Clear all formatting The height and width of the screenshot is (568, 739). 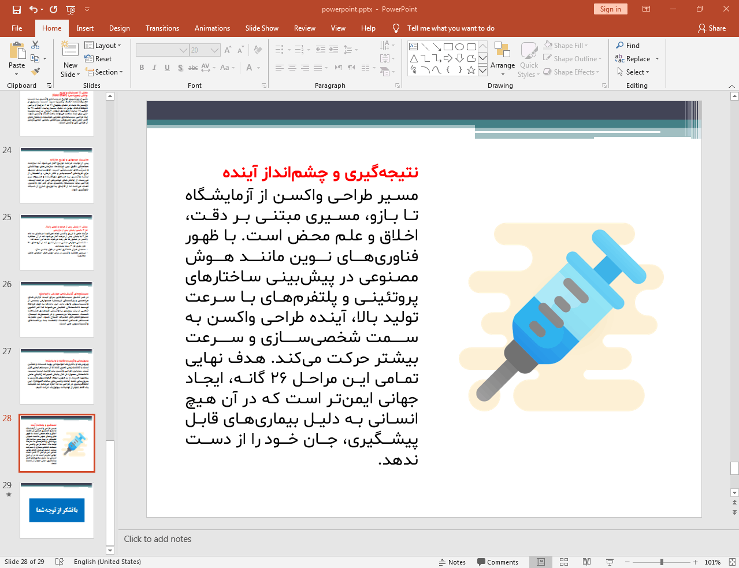258,50
